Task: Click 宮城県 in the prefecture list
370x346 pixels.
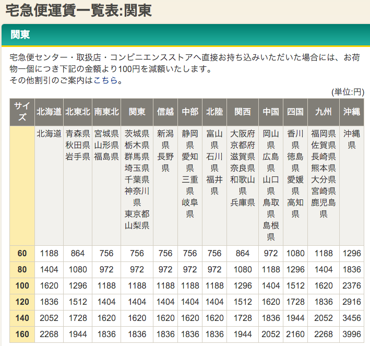Action: (x=106, y=134)
